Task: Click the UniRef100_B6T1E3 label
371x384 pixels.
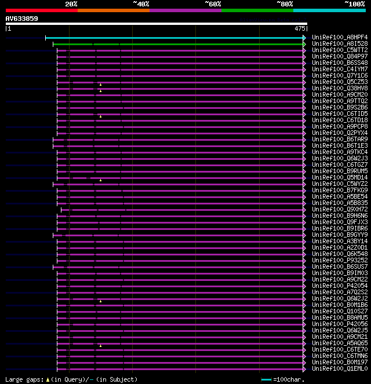Action: pyautogui.click(x=340, y=145)
